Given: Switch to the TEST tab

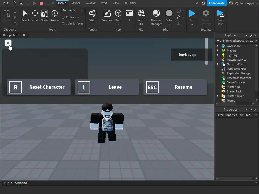Looking at the screenshot, I should (104, 3).
